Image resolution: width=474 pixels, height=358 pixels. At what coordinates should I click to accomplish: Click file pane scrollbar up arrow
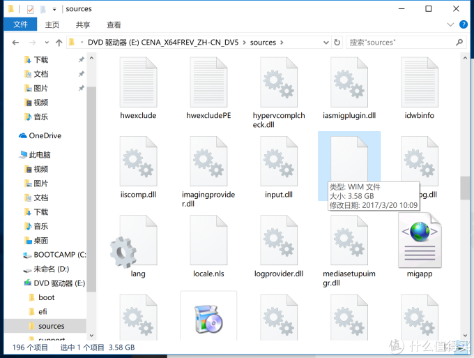[465, 57]
